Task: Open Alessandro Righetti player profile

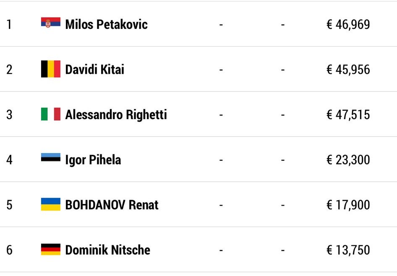Action: pos(116,115)
